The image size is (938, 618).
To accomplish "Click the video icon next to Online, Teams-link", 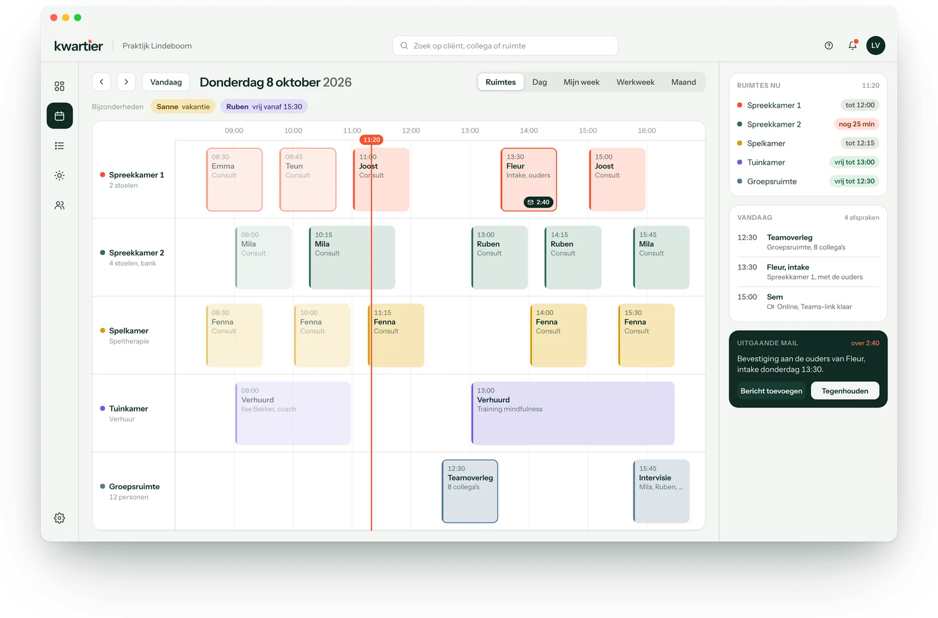I will (770, 307).
